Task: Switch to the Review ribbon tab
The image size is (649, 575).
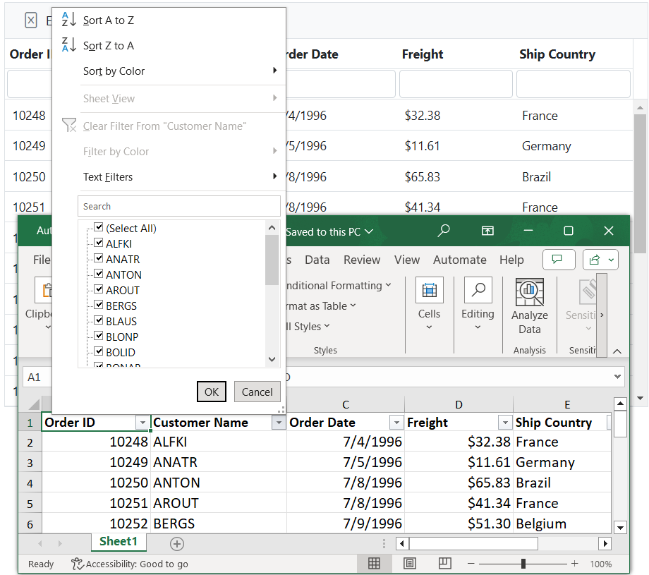Action: pos(362,260)
